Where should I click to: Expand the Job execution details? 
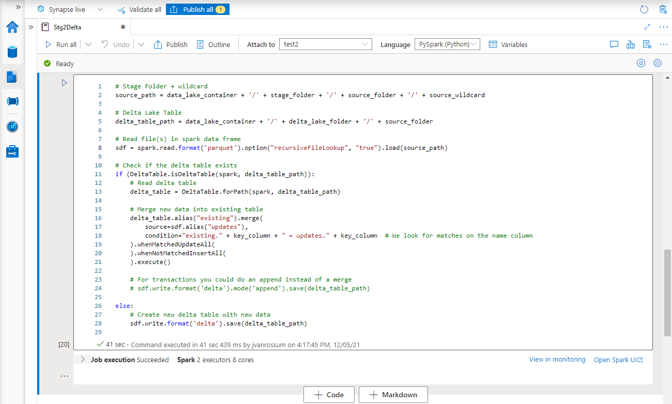[82, 360]
